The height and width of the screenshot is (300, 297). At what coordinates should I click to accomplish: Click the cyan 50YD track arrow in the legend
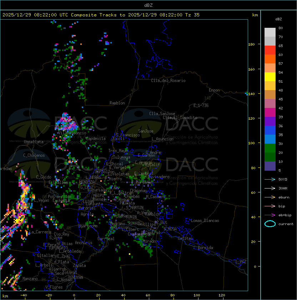(270, 179)
